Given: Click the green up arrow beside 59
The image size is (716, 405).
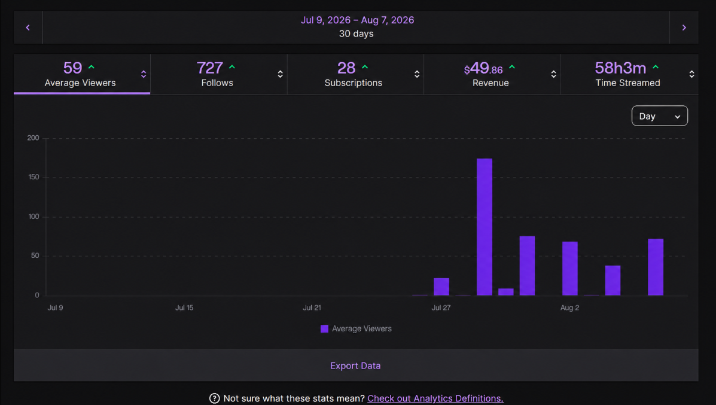Looking at the screenshot, I should tap(92, 67).
